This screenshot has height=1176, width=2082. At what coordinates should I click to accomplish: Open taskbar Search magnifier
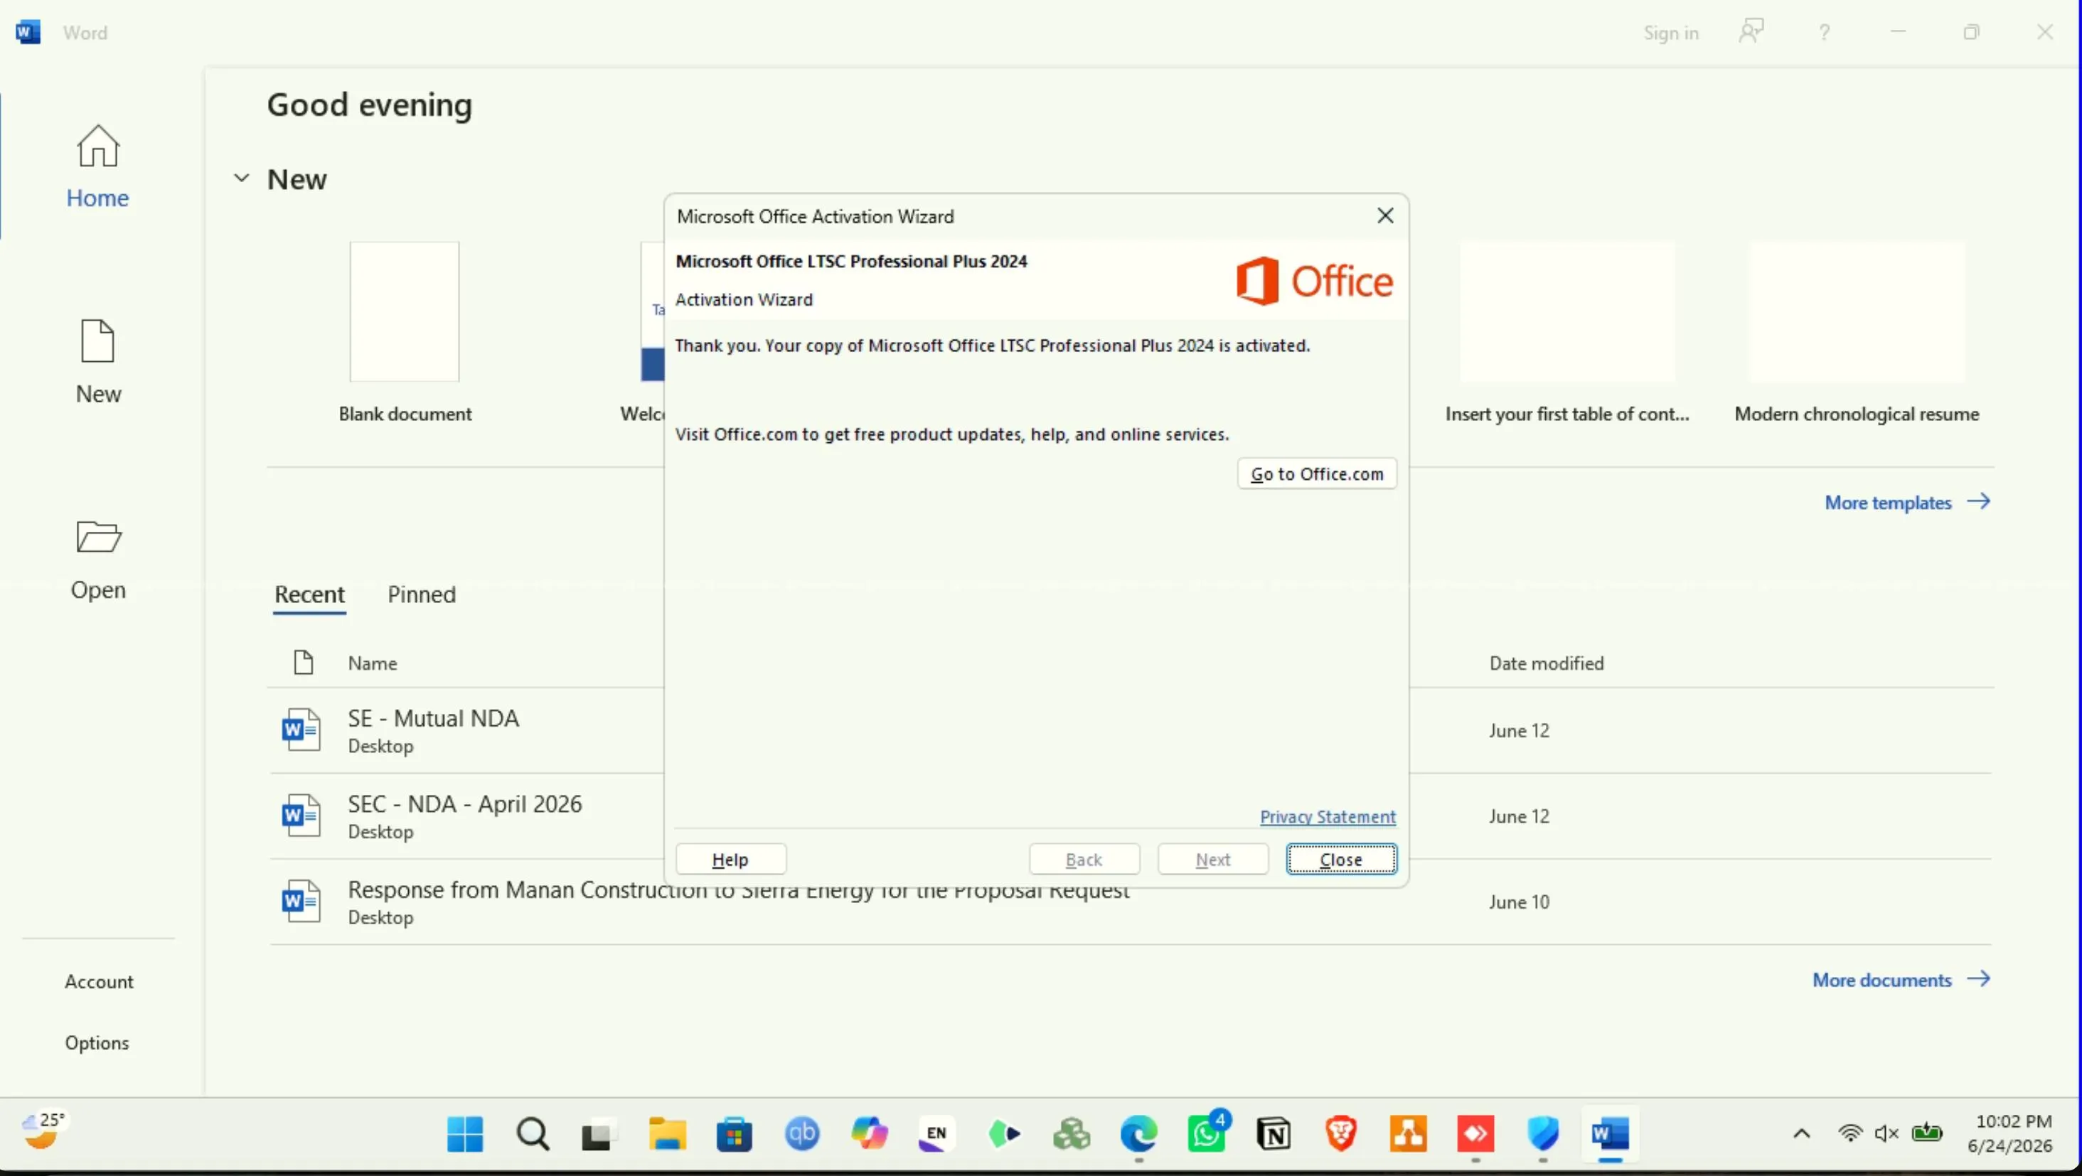tap(533, 1135)
